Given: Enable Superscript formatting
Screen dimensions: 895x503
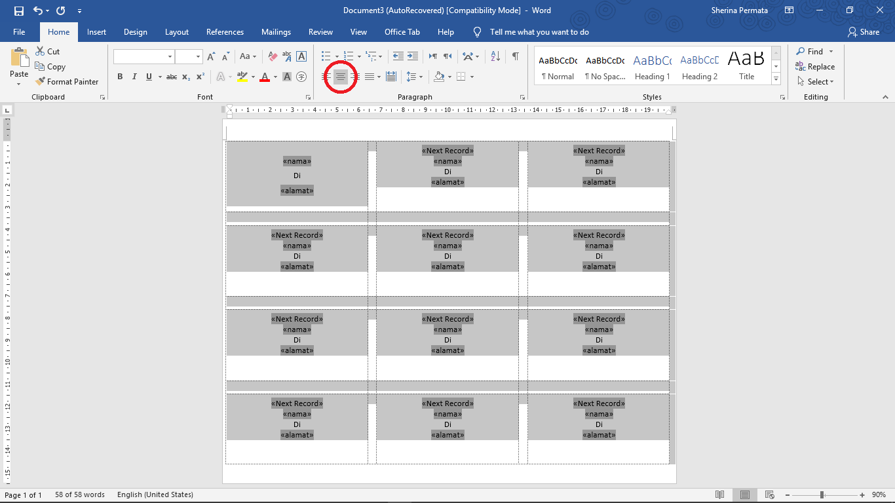Looking at the screenshot, I should 200,77.
